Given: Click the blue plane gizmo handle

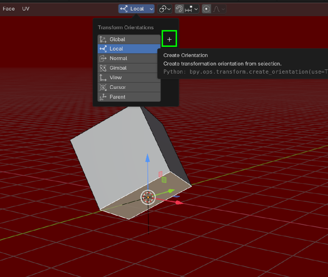Looking at the screenshot, I should click(x=176, y=196).
